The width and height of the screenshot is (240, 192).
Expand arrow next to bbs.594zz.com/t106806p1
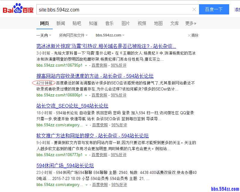coord(86,96)
